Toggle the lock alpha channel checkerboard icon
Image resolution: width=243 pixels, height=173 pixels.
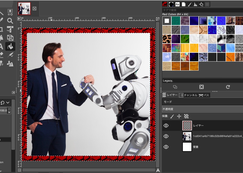coord(186,116)
